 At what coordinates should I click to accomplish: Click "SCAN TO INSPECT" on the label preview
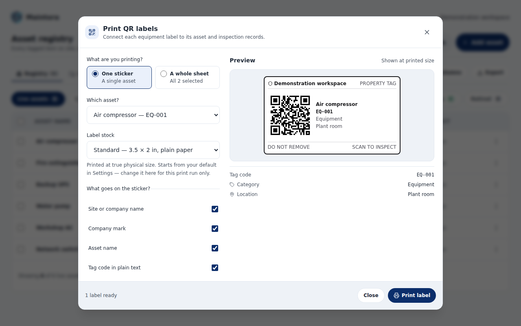374,147
